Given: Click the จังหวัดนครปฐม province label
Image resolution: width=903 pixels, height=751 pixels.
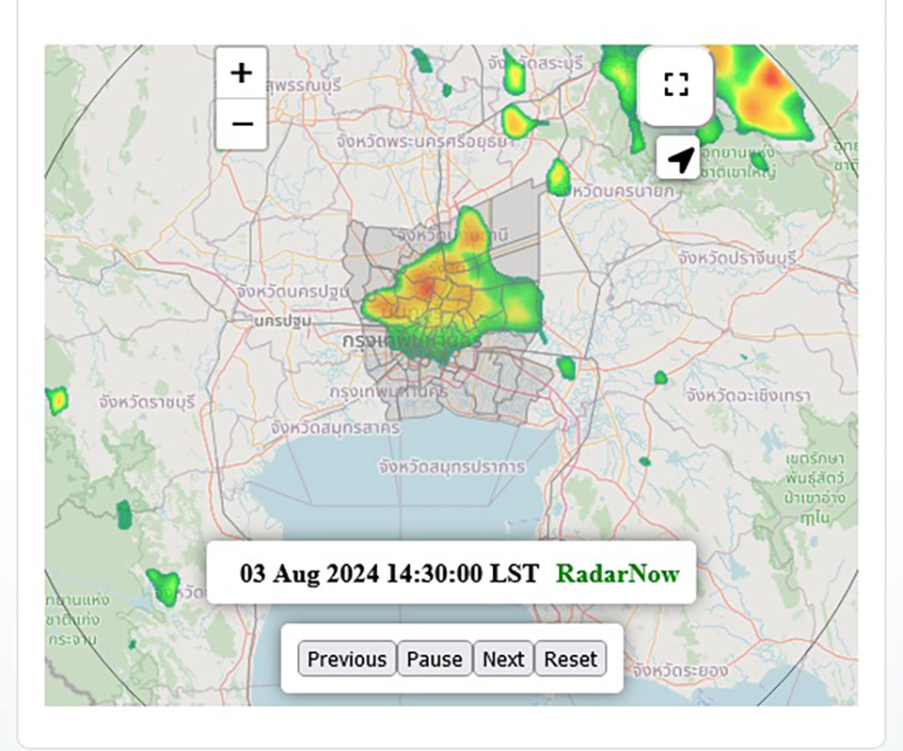Looking at the screenshot, I should pyautogui.click(x=288, y=292).
